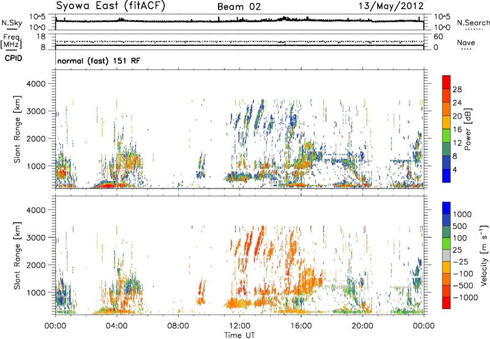Click Power colorbar value '4'
Screen dimensions: 490x339
454,169
